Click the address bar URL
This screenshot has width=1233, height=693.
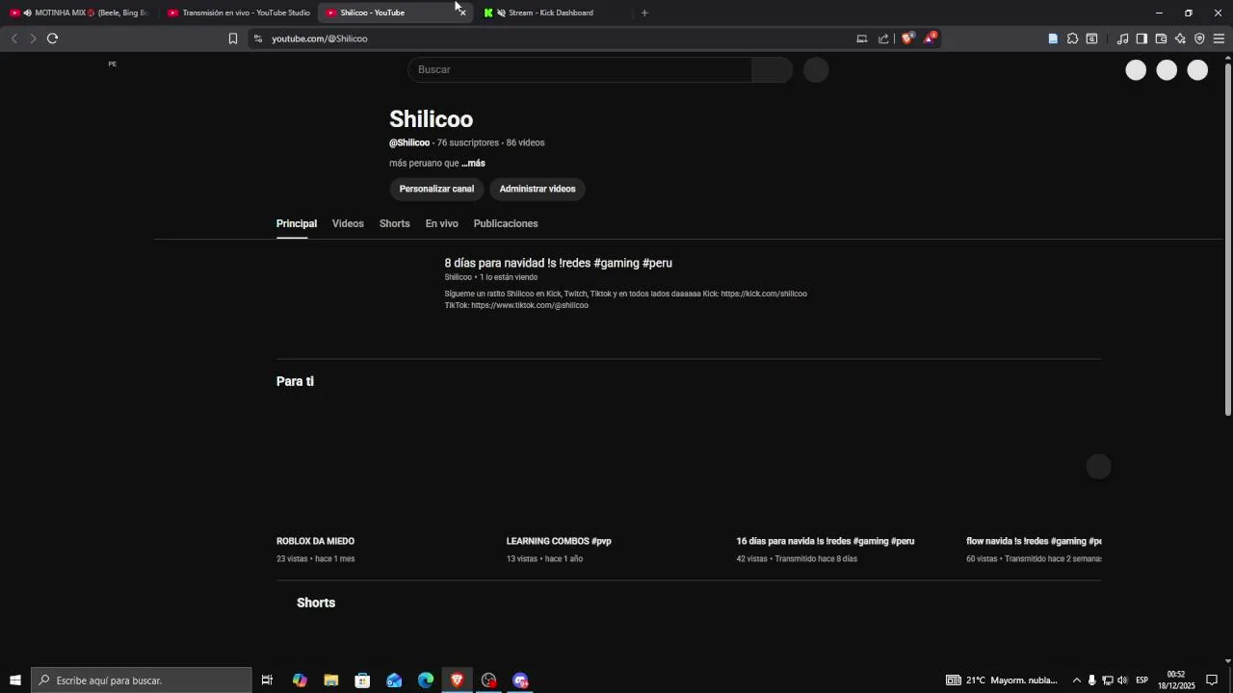point(319,38)
